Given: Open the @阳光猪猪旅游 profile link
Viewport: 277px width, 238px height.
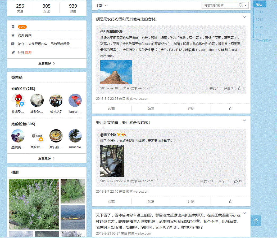Looking at the screenshot, I should (111, 31).
